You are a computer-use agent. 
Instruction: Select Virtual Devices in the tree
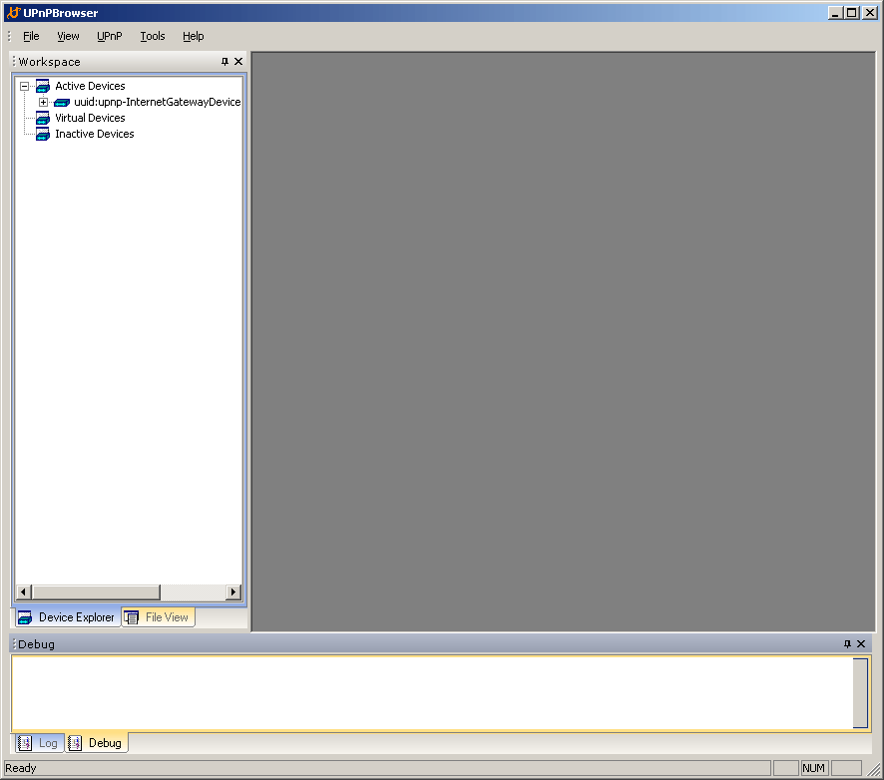tap(90, 118)
